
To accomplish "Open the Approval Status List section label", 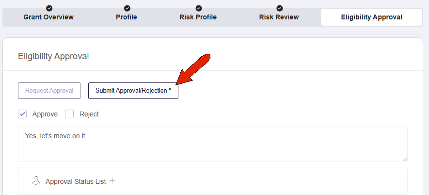I will click(76, 181).
